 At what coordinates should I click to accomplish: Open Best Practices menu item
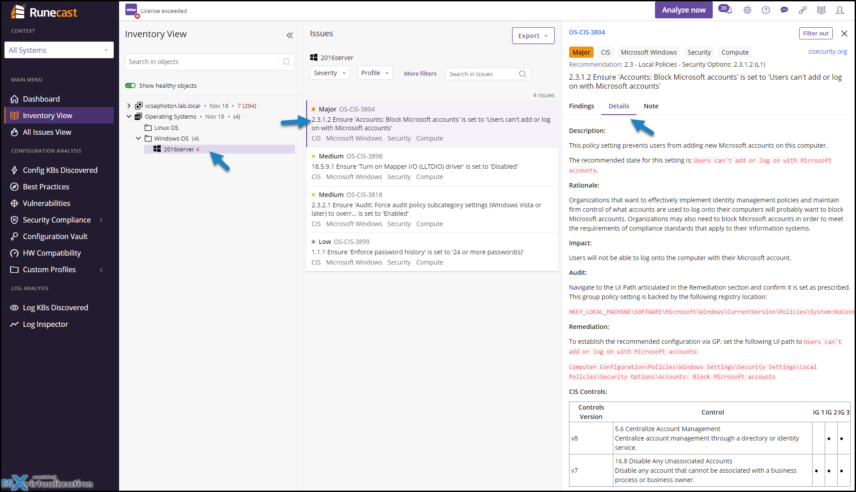coord(59,187)
